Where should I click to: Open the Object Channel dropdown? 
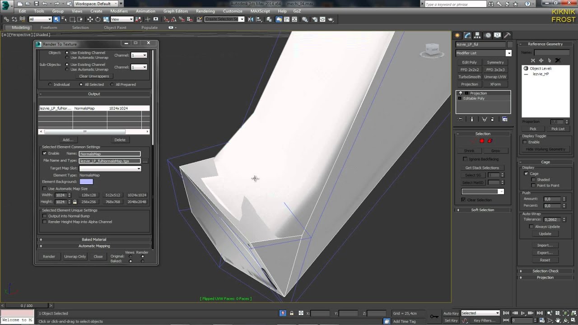(139, 56)
